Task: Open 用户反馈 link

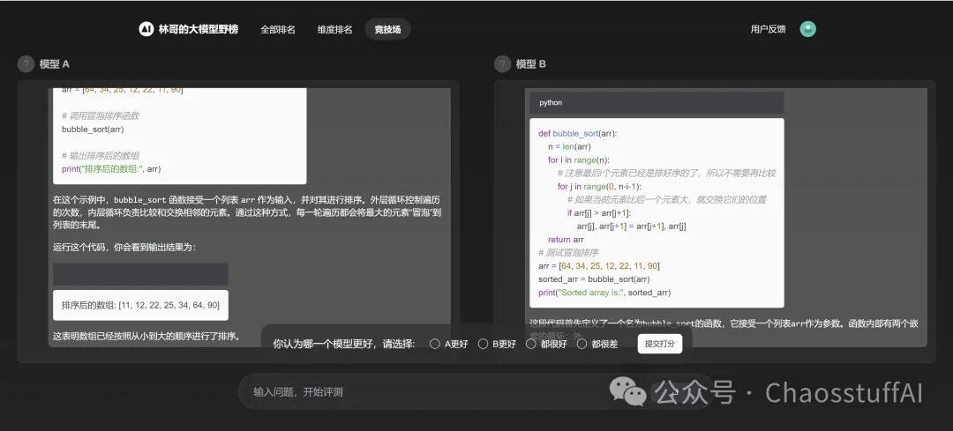Action: coord(769,29)
